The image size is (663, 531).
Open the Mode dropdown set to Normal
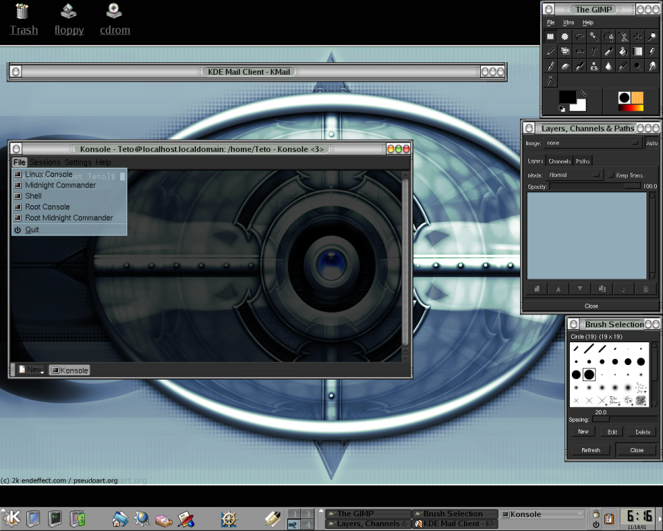[574, 175]
